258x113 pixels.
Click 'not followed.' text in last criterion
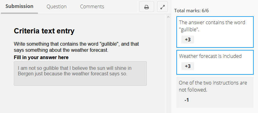click(193, 90)
